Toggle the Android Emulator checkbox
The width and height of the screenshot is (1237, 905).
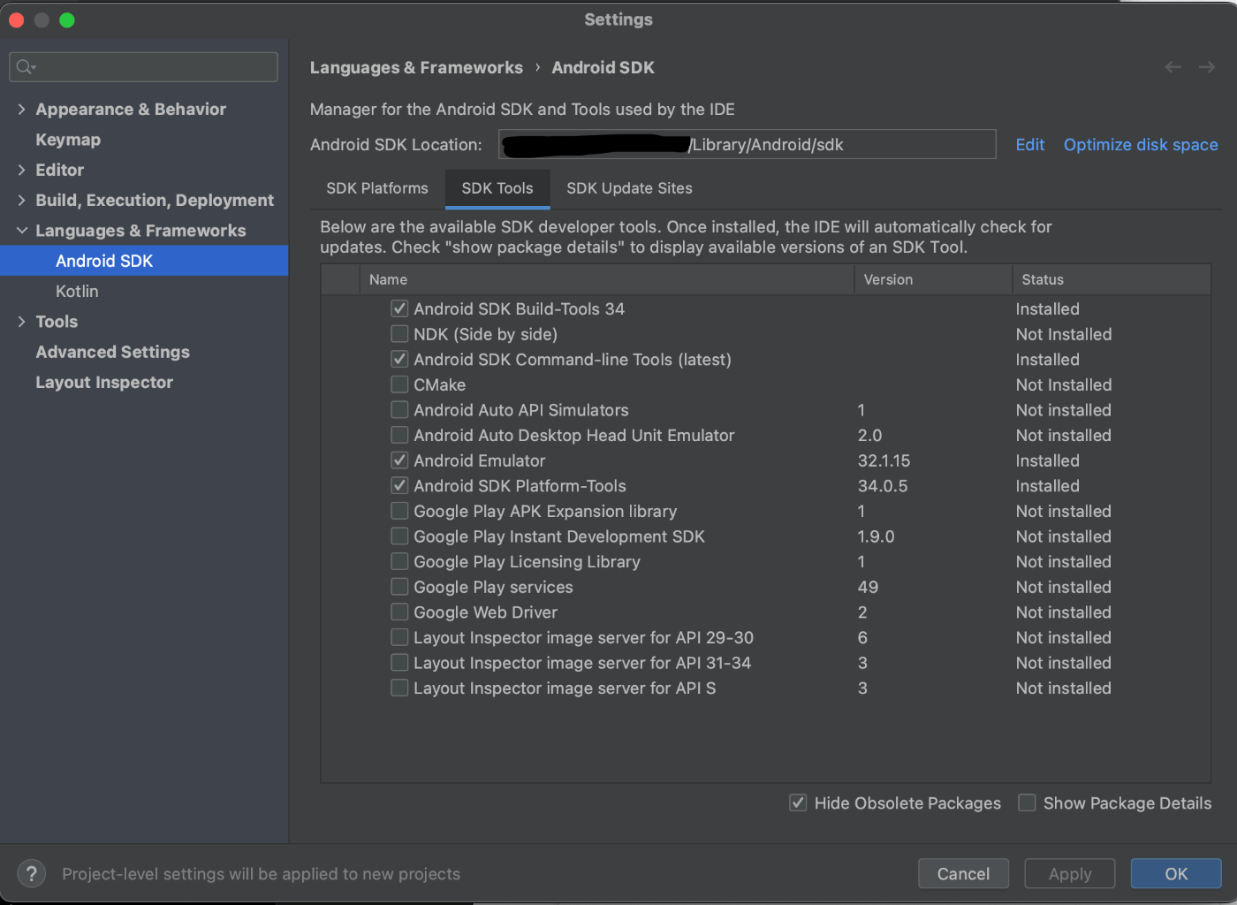coord(399,460)
